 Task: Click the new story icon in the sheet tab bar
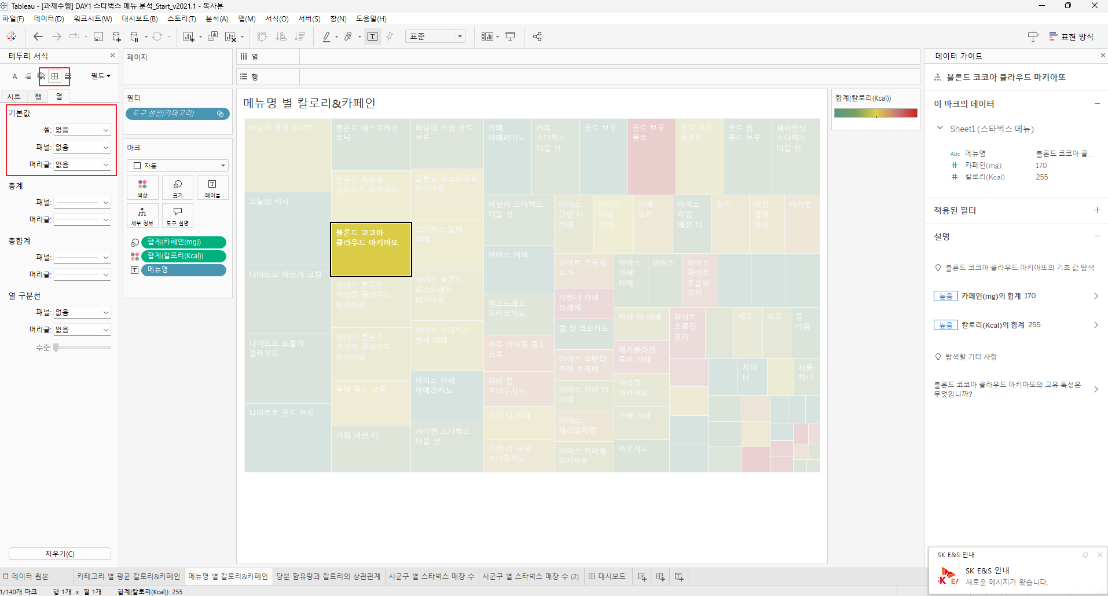(x=679, y=576)
